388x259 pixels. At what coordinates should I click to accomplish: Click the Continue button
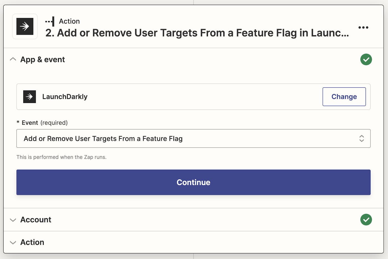(193, 182)
